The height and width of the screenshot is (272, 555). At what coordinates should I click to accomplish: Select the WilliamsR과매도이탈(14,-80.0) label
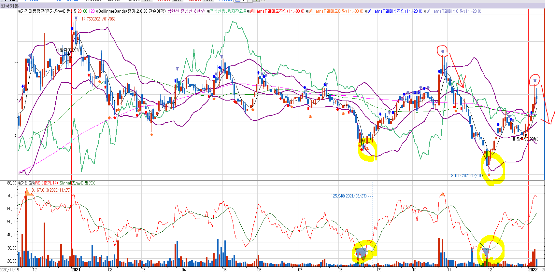click(x=336, y=11)
